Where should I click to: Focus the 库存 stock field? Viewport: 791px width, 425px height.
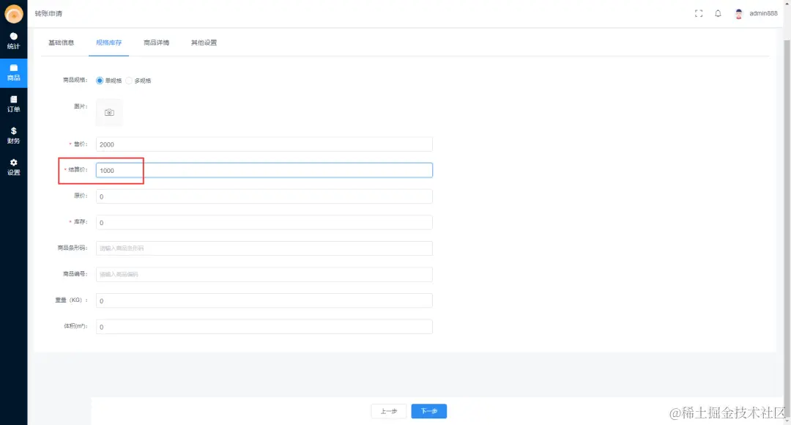264,223
